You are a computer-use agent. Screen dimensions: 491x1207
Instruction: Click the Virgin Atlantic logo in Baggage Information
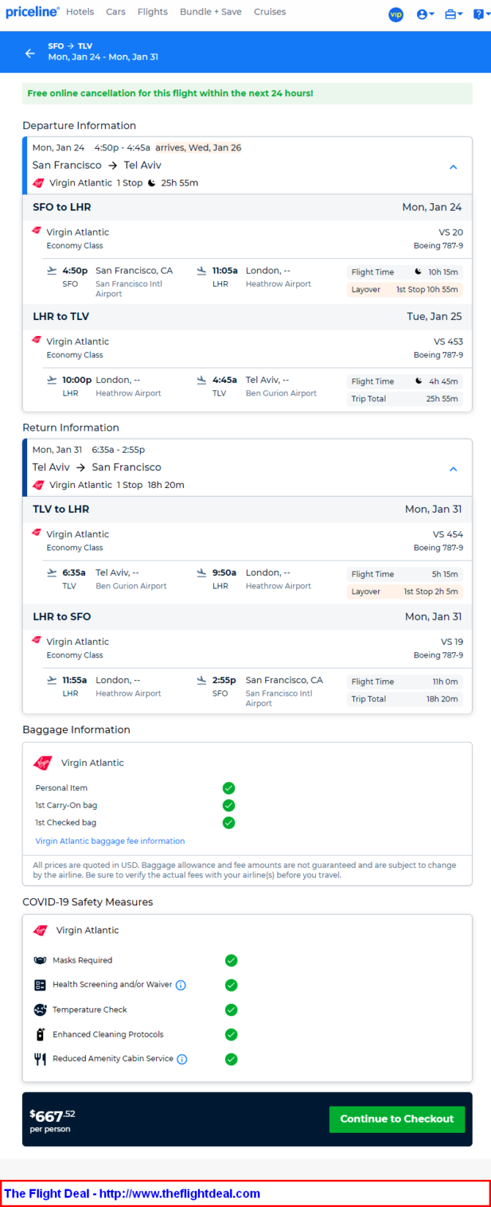click(x=43, y=763)
